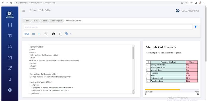Go to Table Colgroup breadcrumb
The image size is (207, 101).
pyautogui.click(x=56, y=21)
